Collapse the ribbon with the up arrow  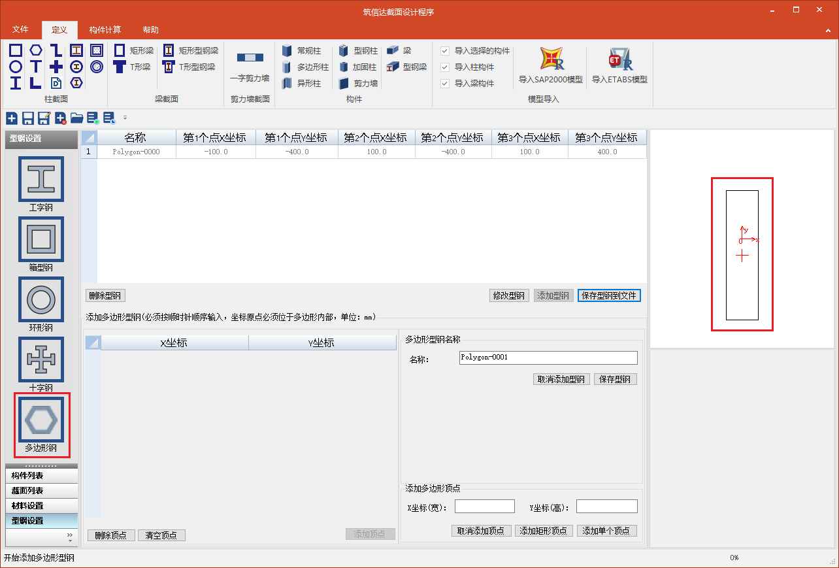(828, 30)
